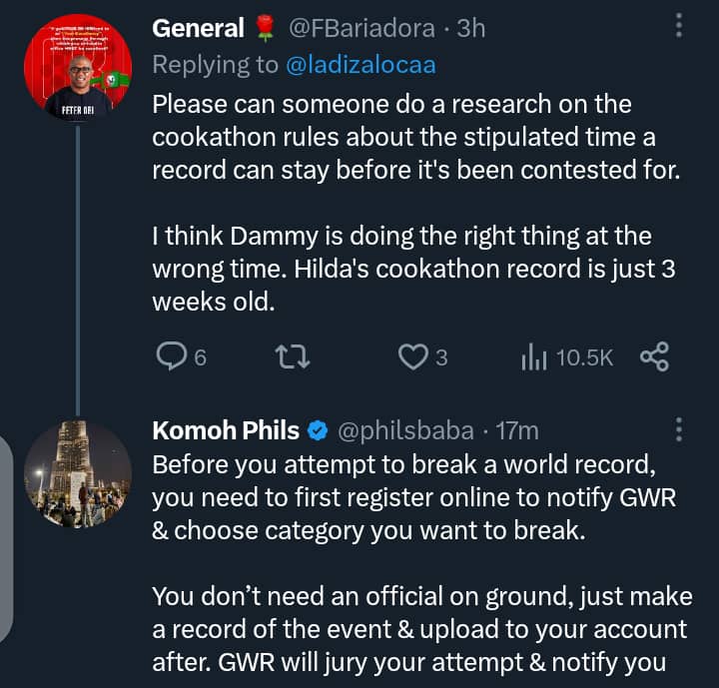719x688 pixels.
Task: Open Komoh Phils display name profile
Action: pyautogui.click(x=226, y=430)
